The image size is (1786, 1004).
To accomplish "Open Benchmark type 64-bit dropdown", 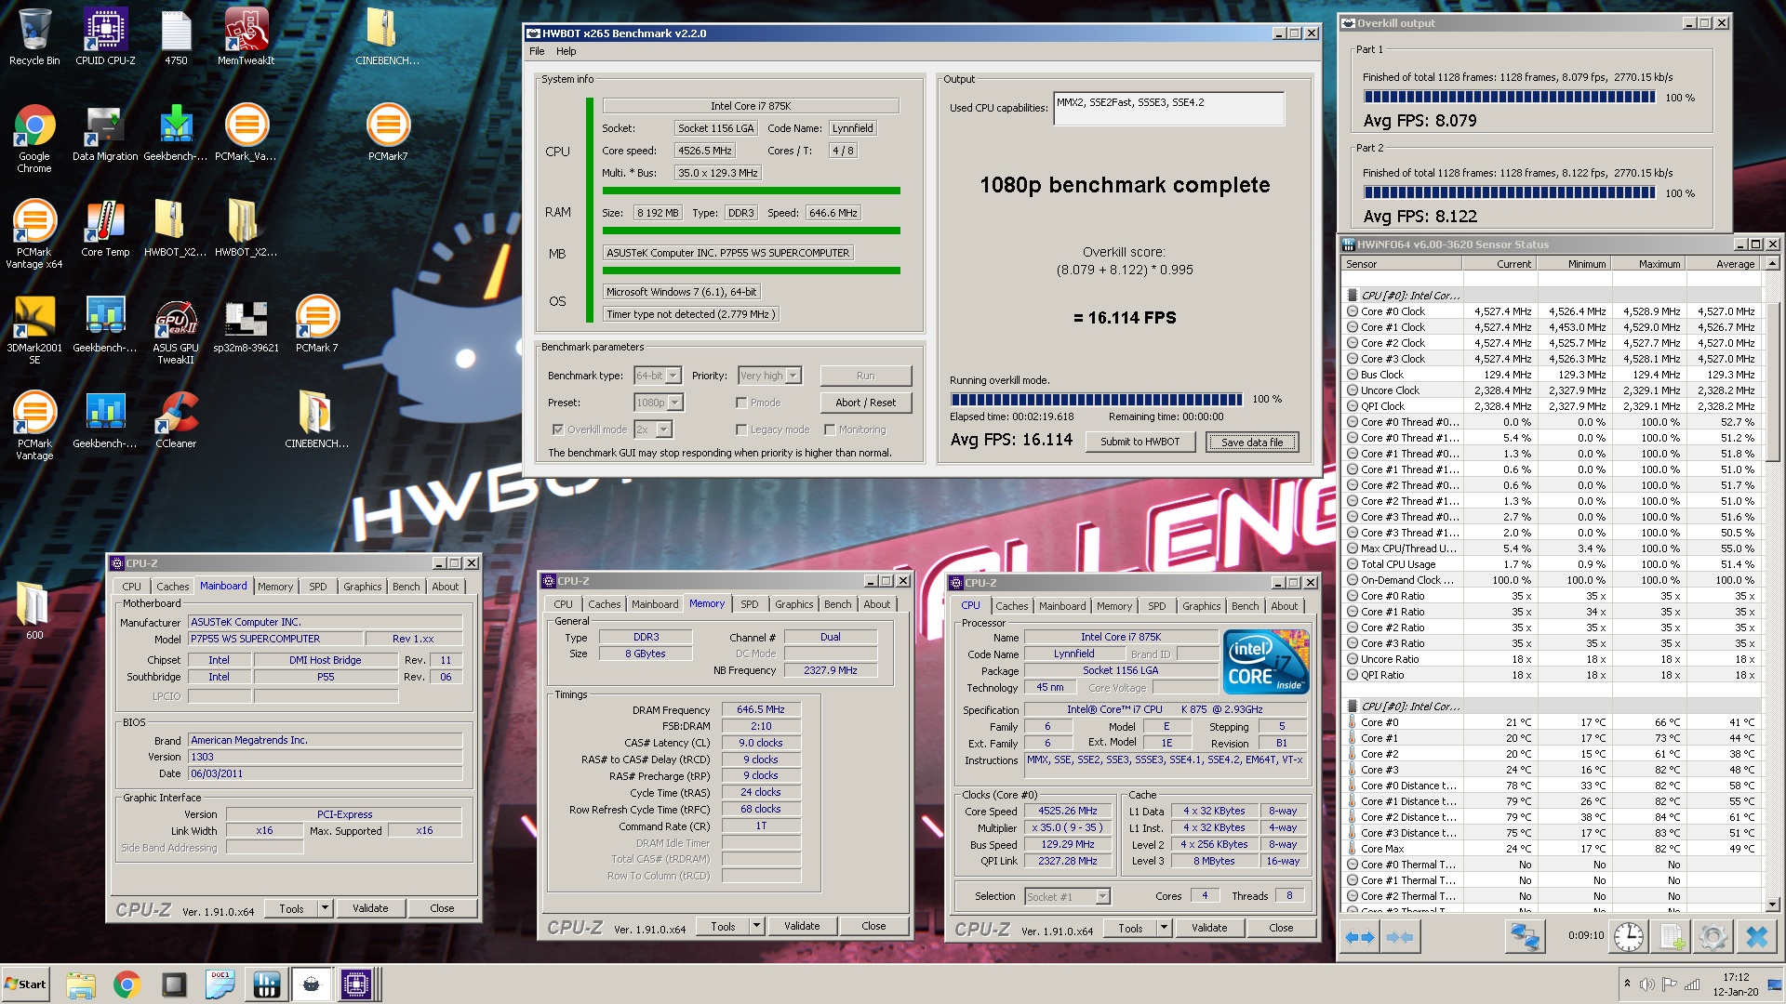I will coord(673,376).
